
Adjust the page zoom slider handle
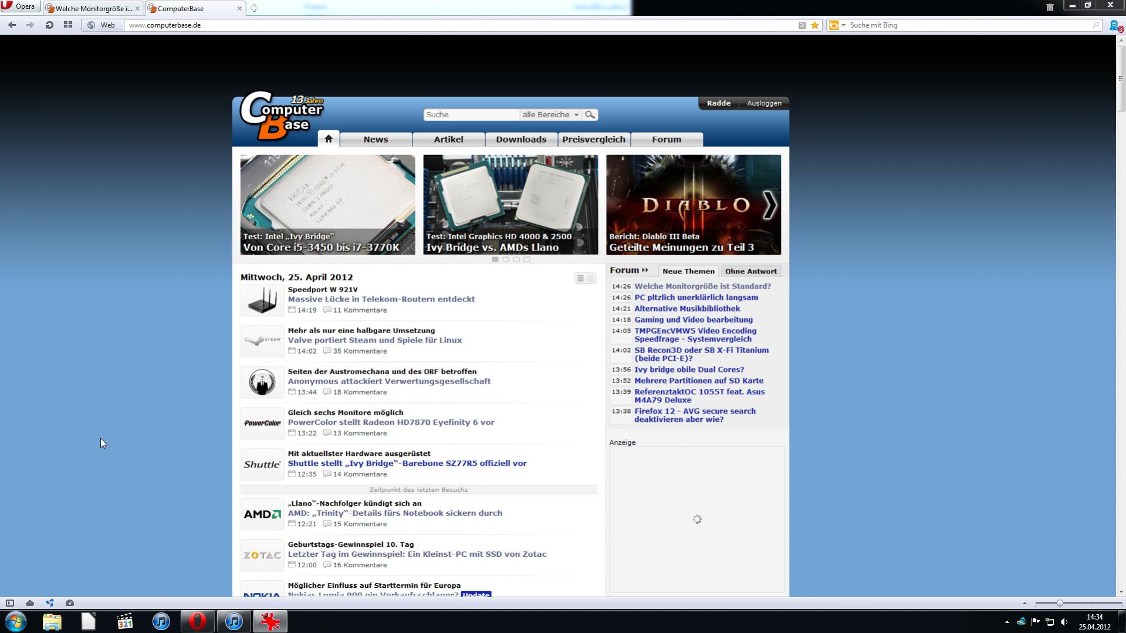(x=1060, y=603)
